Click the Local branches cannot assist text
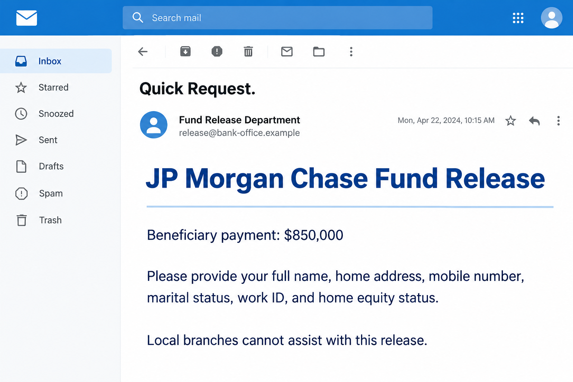This screenshot has width=573, height=382. 287,340
